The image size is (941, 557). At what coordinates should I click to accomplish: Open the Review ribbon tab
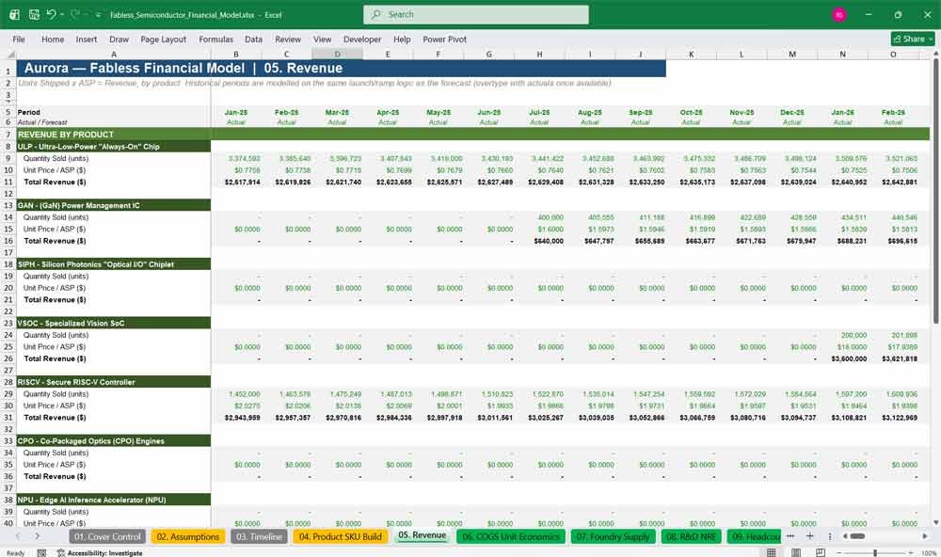pyautogui.click(x=288, y=39)
